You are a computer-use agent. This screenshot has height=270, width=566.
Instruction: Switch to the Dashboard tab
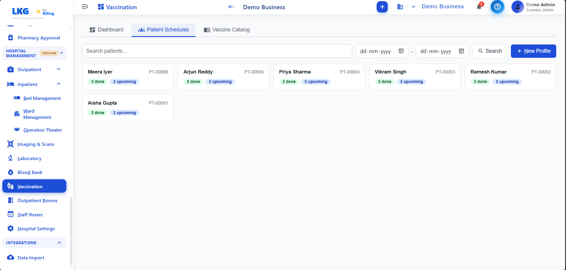pos(107,30)
